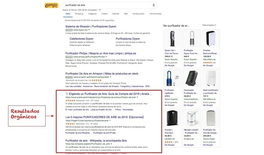Open the Más menu
The height and width of the screenshot is (155, 264).
pyautogui.click(x=126, y=14)
